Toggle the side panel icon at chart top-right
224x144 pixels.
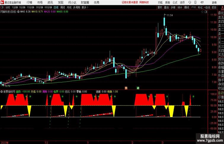(206, 12)
